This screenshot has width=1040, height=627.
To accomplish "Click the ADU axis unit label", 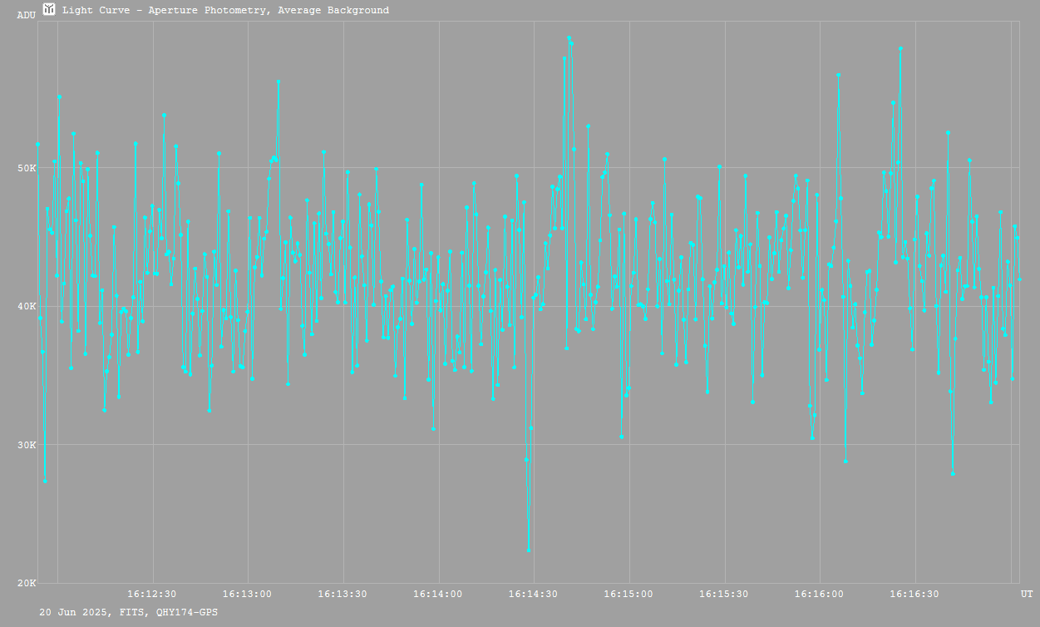I will click(27, 15).
